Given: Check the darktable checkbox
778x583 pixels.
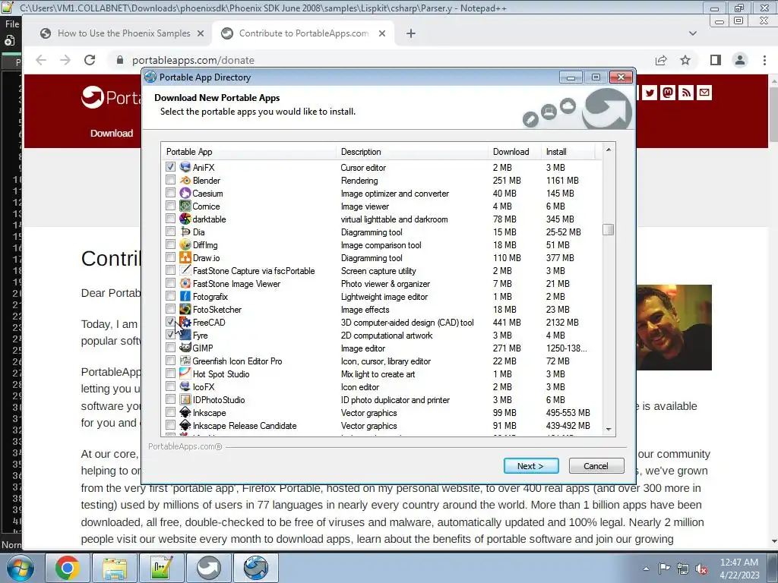Looking at the screenshot, I should (x=171, y=218).
